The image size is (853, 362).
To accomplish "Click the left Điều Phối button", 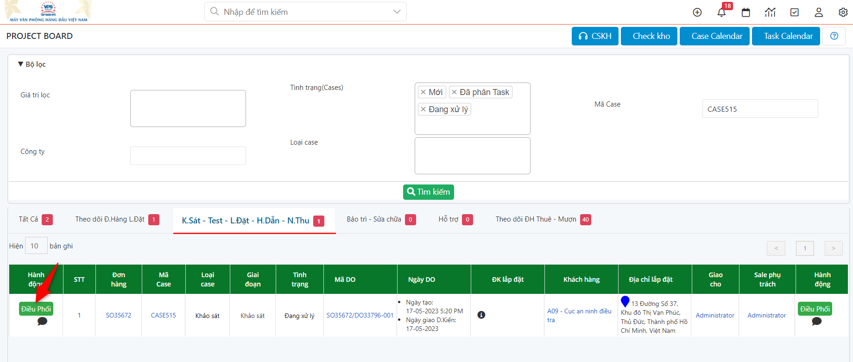I will coord(36,309).
